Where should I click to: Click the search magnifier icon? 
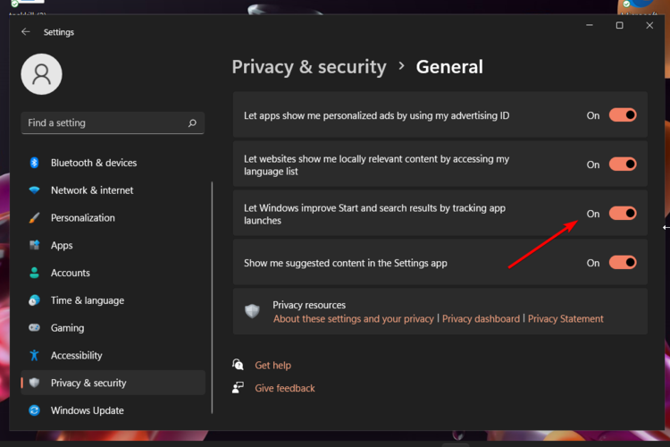[192, 123]
